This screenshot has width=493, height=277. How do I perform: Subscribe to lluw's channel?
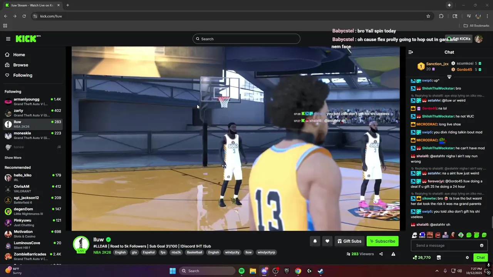382,241
